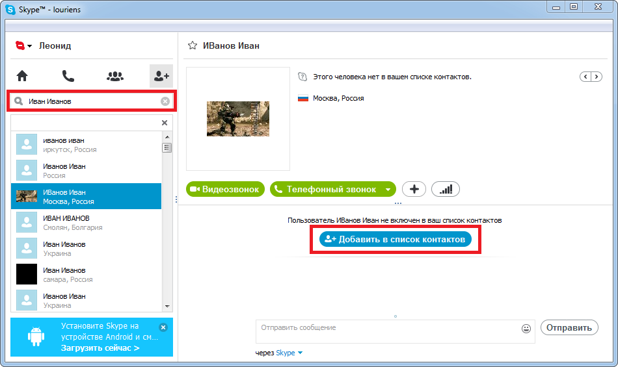Click the Android robot icon

pyautogui.click(x=36, y=336)
